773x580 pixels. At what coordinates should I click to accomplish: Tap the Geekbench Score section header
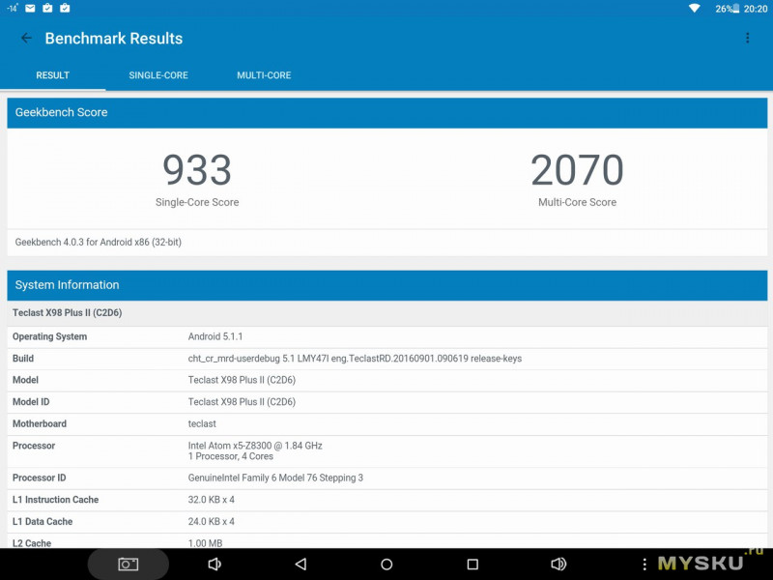click(387, 112)
